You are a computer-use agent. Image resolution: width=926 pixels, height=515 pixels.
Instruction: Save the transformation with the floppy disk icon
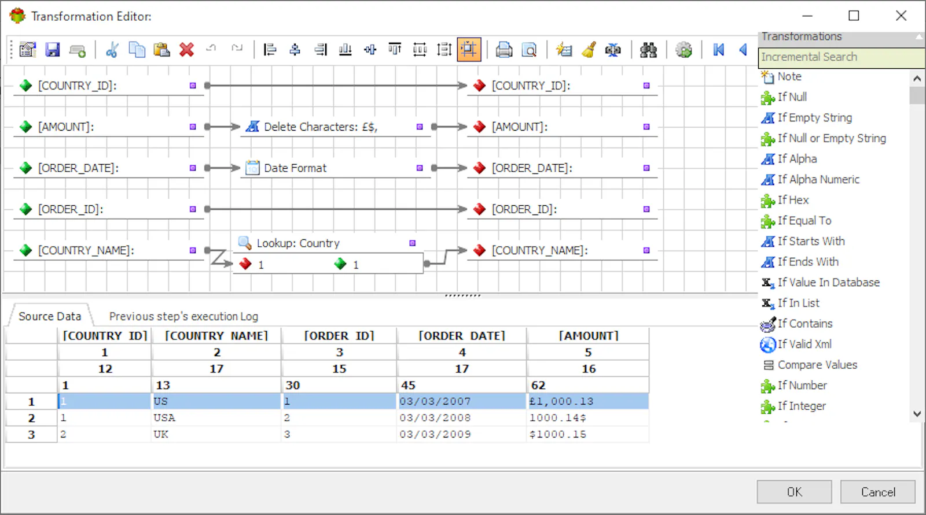coord(53,50)
